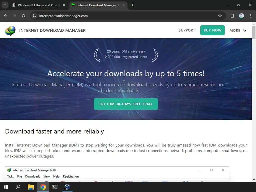The image size is (256, 192).
Task: Click the INTERNET DOWNLOAD MANAGER site title
Action: point(52,30)
